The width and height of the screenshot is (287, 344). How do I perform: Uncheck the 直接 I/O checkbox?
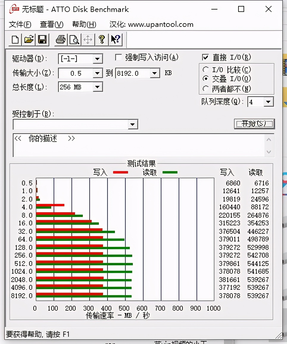[205, 58]
